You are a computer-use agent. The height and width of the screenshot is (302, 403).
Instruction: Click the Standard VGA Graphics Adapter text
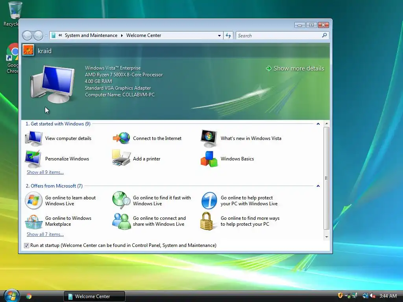click(x=118, y=88)
